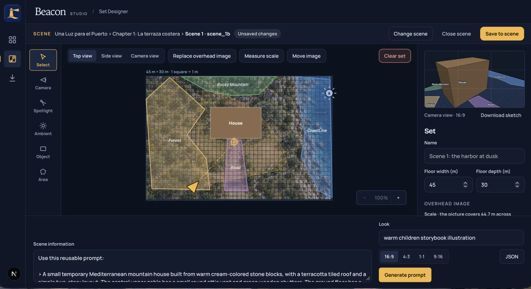Switch to Camera view tab
Image resolution: width=531 pixels, height=289 pixels.
(x=145, y=56)
